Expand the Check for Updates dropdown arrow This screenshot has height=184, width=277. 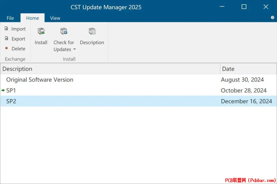coord(75,49)
